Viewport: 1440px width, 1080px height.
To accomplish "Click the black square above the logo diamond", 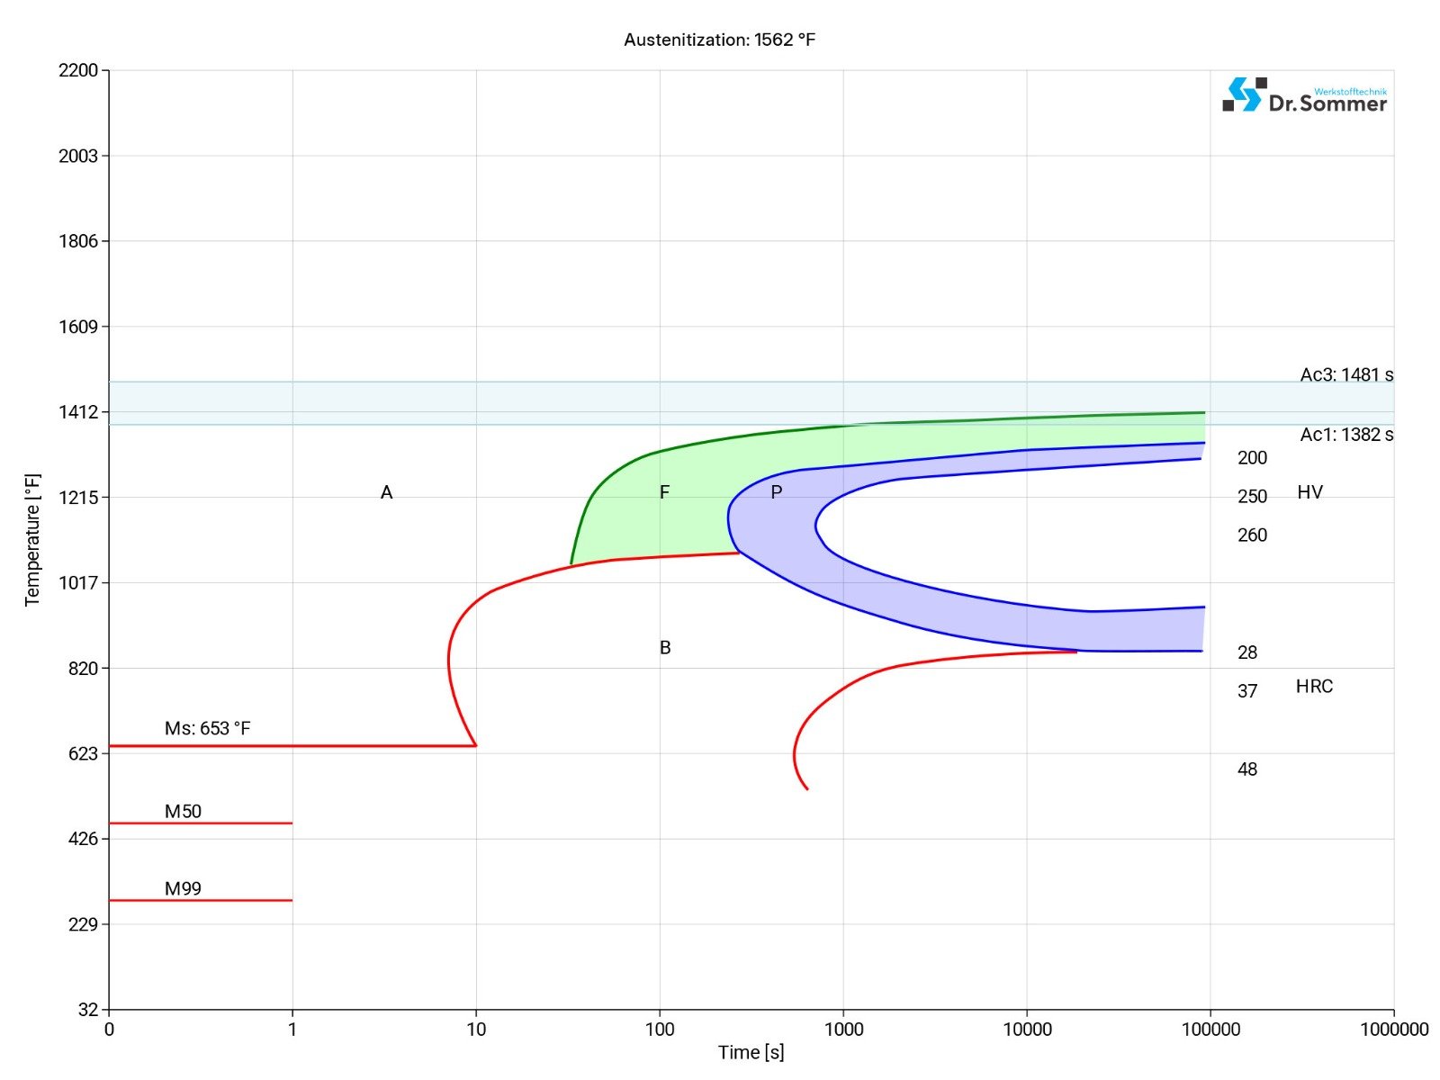I will (1263, 81).
